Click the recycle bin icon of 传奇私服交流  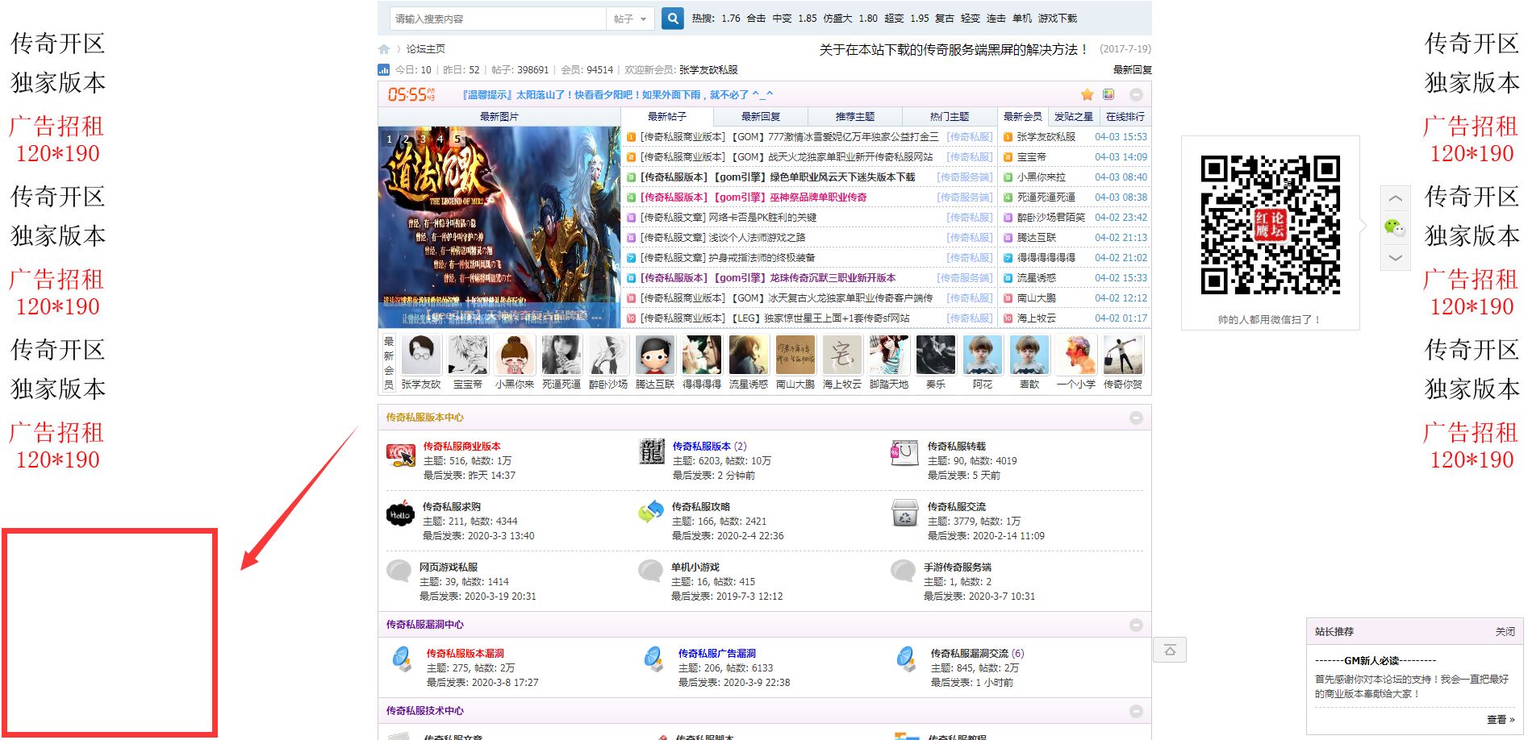point(904,513)
